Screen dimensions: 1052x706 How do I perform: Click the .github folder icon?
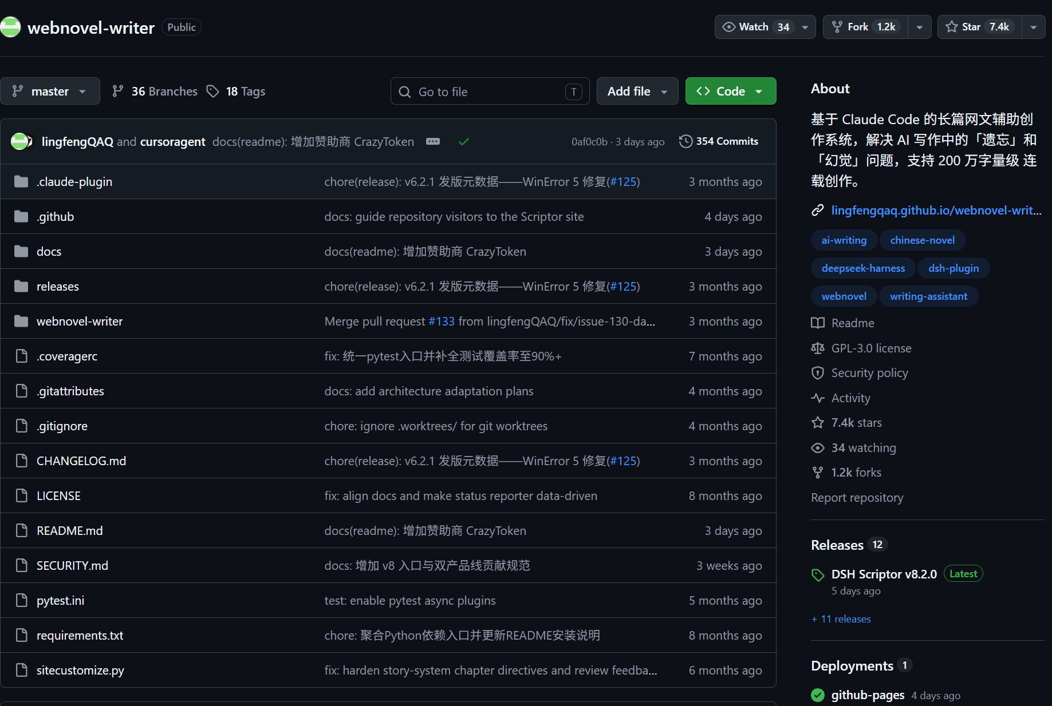21,216
